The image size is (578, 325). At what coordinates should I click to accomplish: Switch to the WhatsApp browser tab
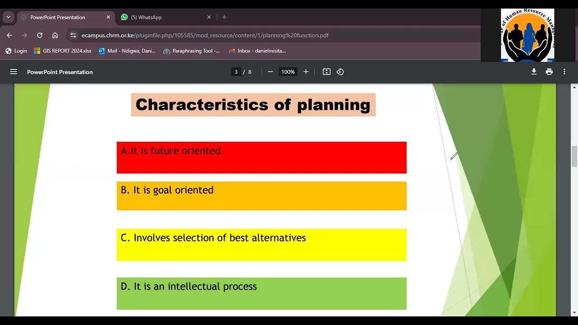click(x=166, y=17)
